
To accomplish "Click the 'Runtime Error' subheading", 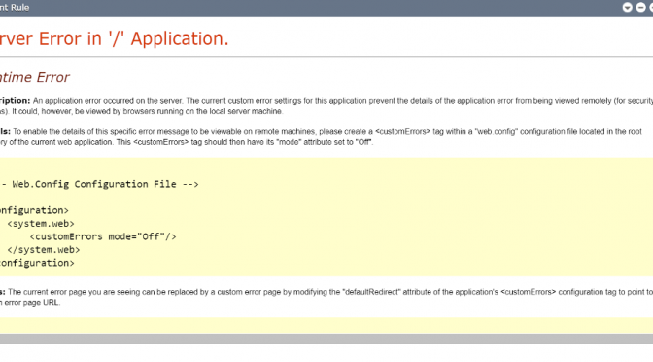I will click(x=35, y=77).
